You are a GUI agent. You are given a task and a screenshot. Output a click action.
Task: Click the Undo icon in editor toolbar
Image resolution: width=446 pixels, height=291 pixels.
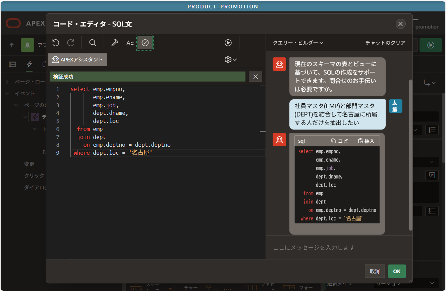(56, 43)
